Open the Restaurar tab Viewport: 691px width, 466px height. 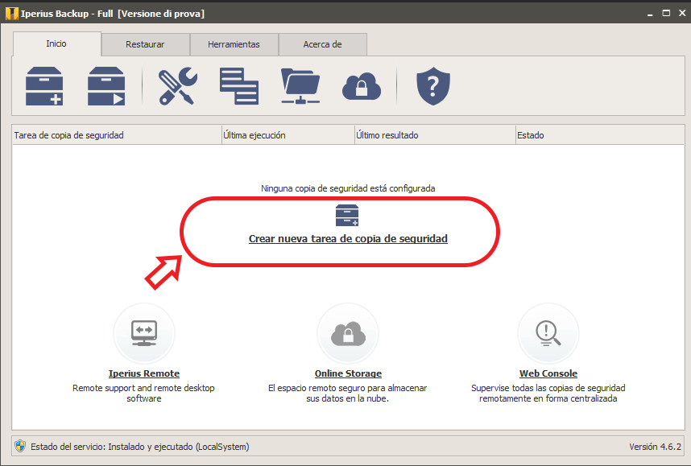(x=146, y=44)
